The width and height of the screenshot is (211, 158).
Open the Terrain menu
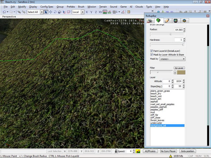[103, 7]
